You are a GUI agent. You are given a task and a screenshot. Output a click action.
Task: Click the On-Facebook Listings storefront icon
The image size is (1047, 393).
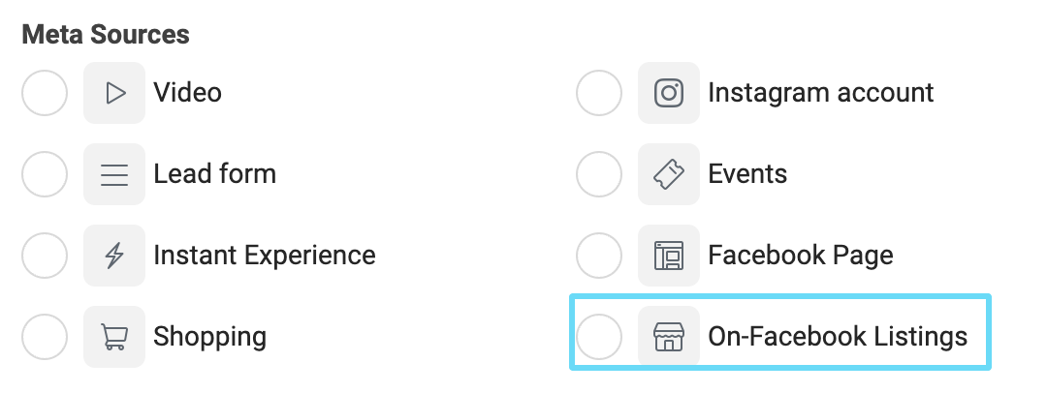click(x=668, y=336)
